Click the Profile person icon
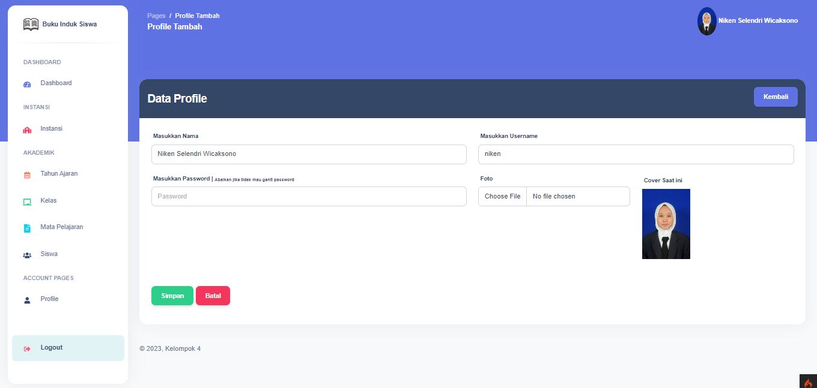817x388 pixels. tap(27, 300)
